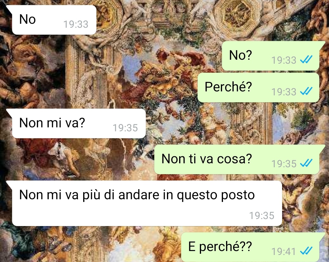Tap "Non mi va più di andare" message
329x262 pixels.
coord(144,203)
